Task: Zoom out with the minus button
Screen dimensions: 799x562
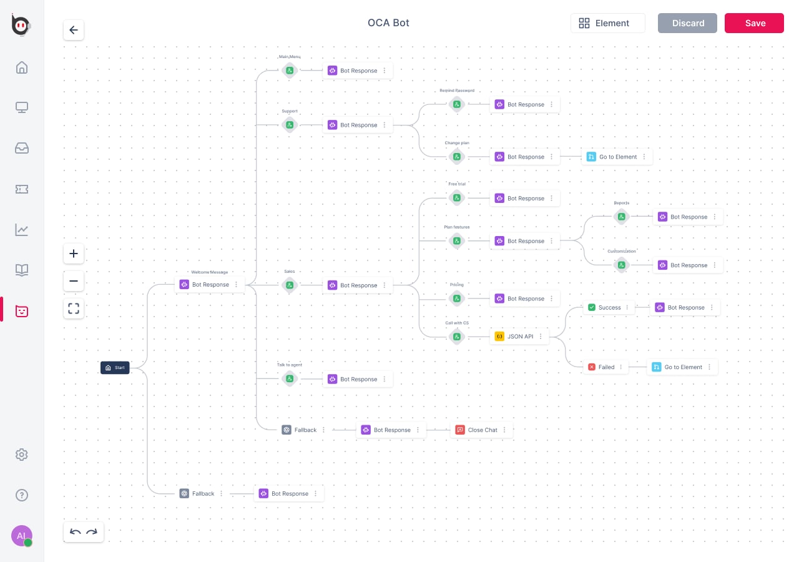Action: pos(74,281)
